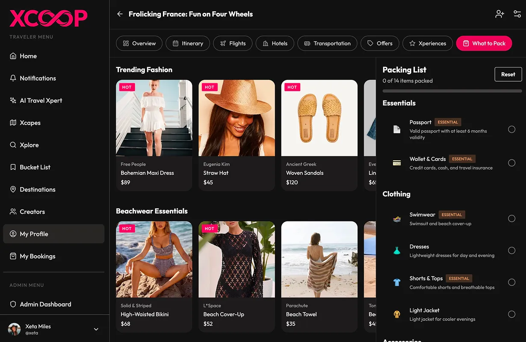Screen dimensions: 526x342
Task: Open the Woven Sandals product image
Action: (319, 118)
